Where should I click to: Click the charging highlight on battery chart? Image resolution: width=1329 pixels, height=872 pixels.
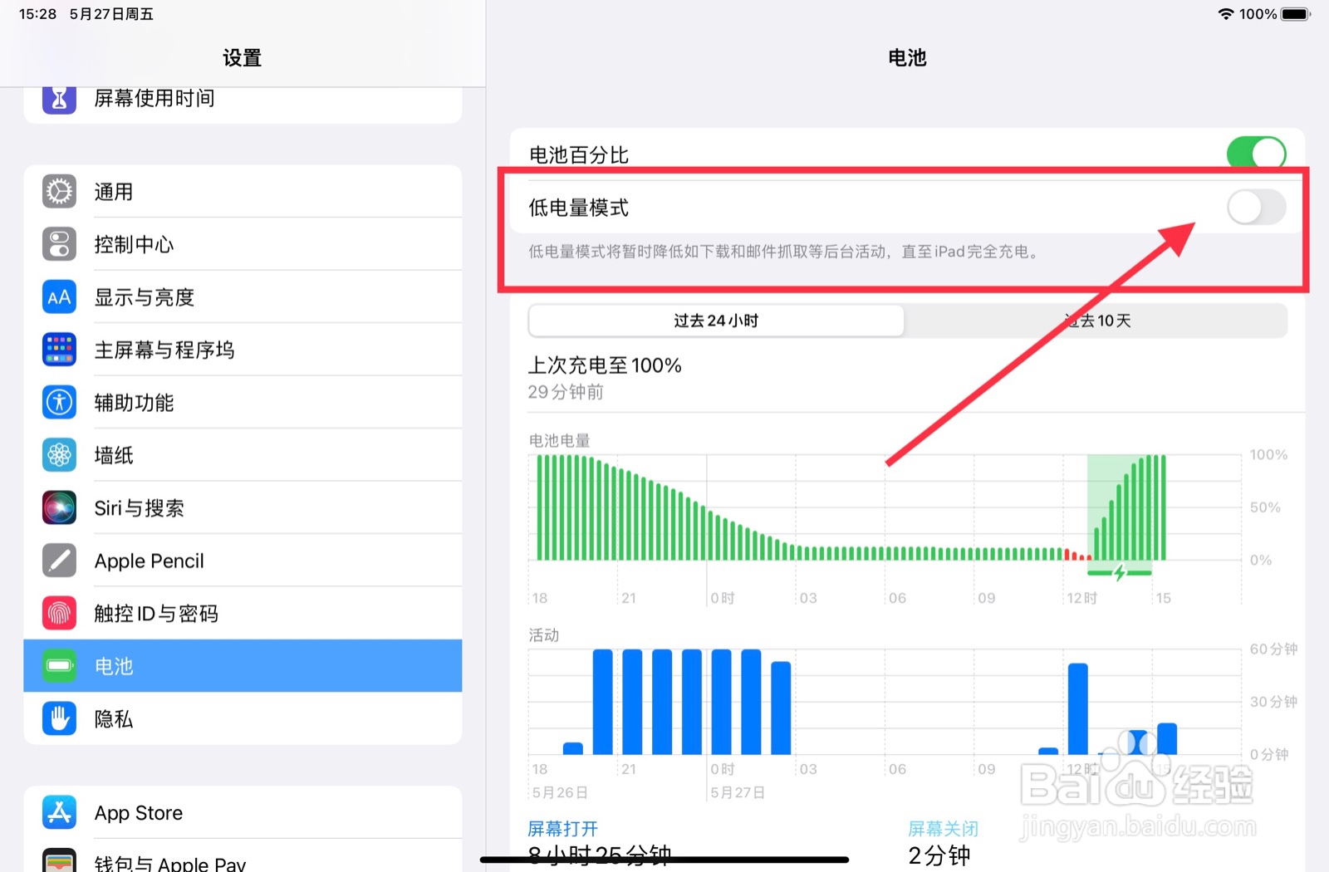pos(1121,515)
